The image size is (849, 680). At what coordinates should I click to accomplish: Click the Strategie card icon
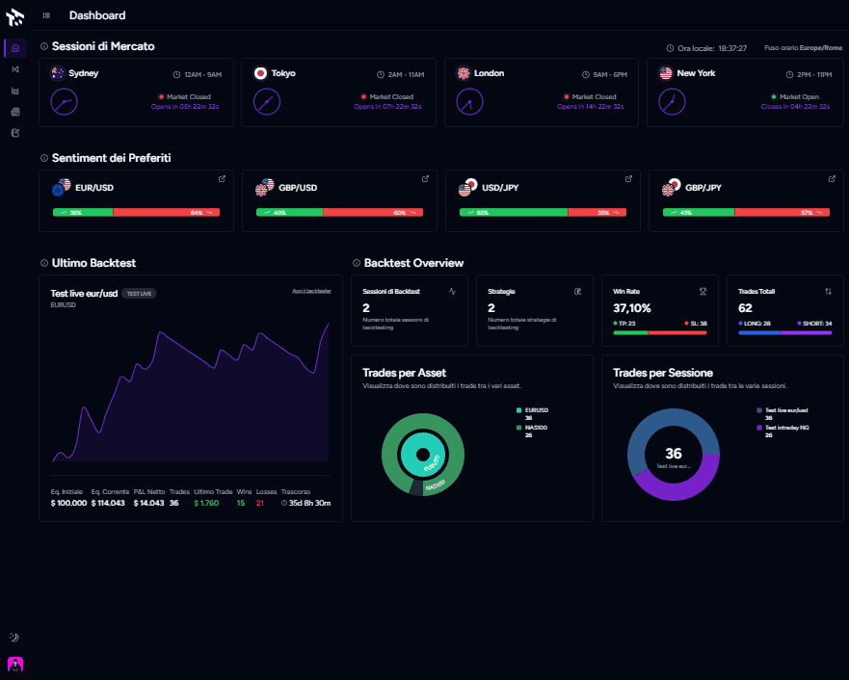click(x=578, y=292)
